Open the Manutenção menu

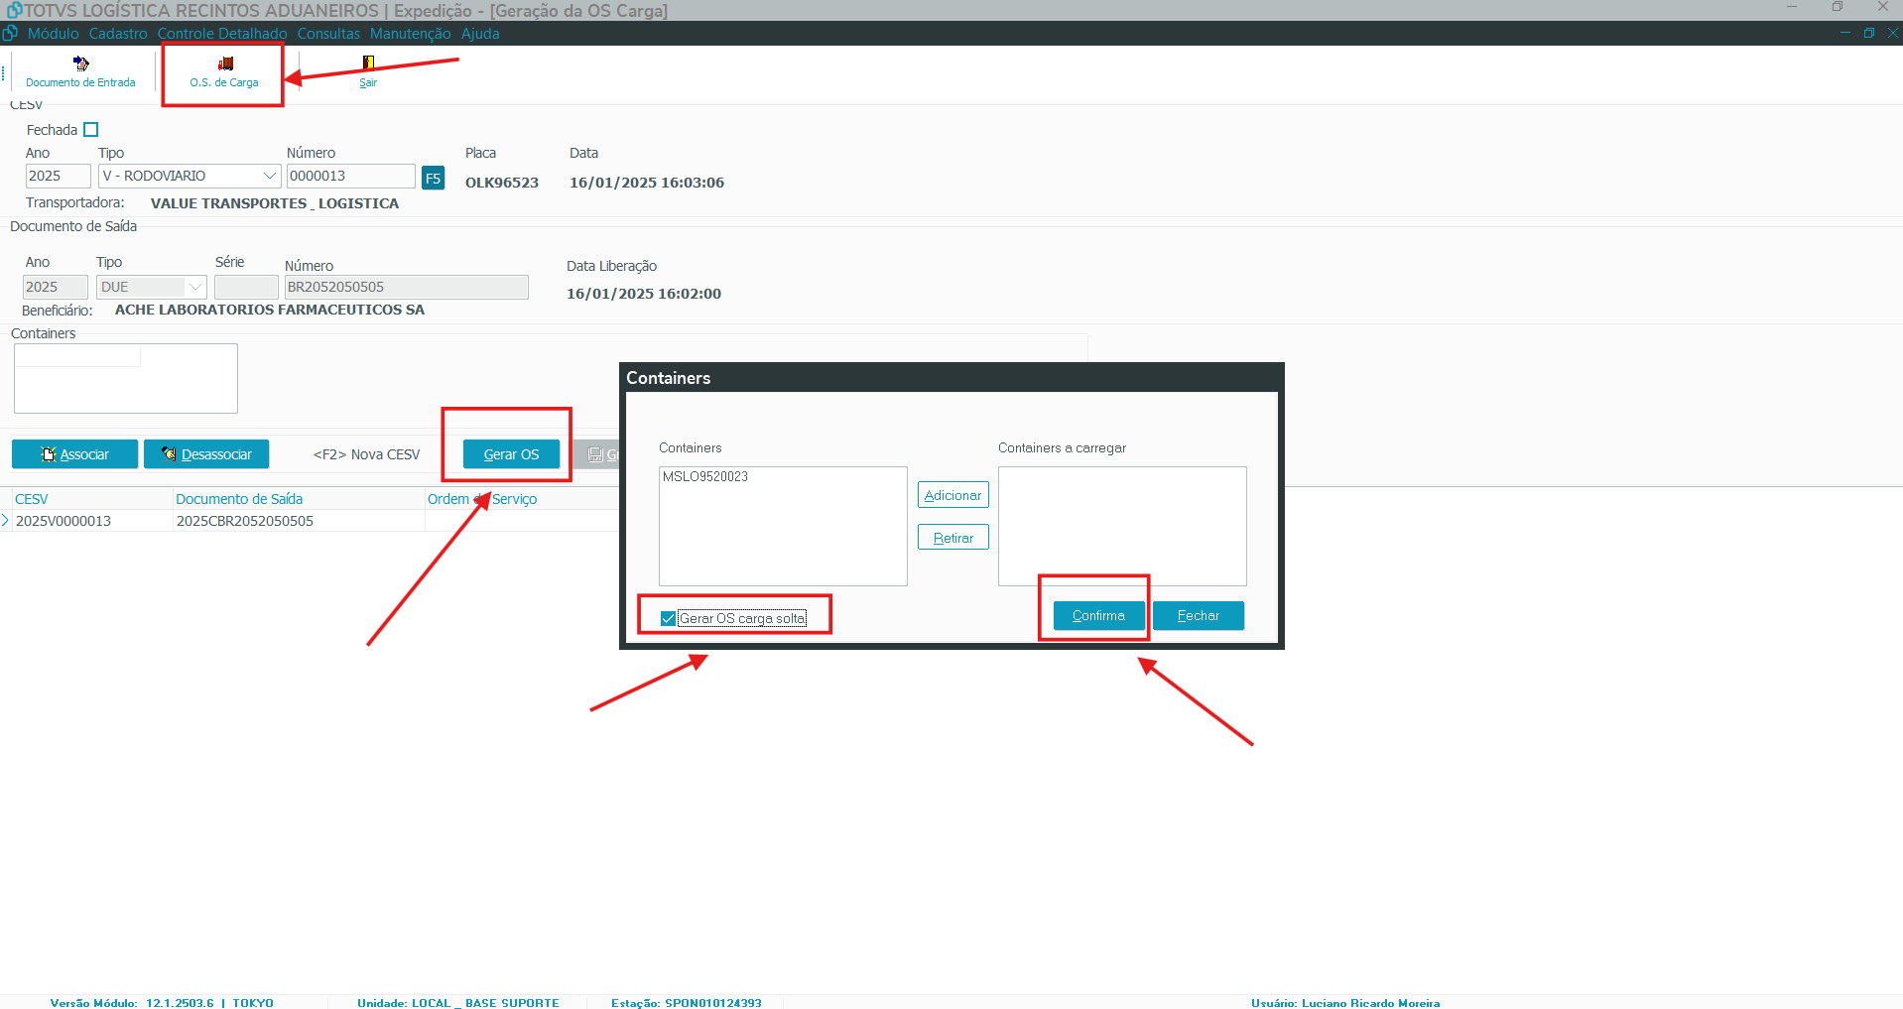click(410, 33)
